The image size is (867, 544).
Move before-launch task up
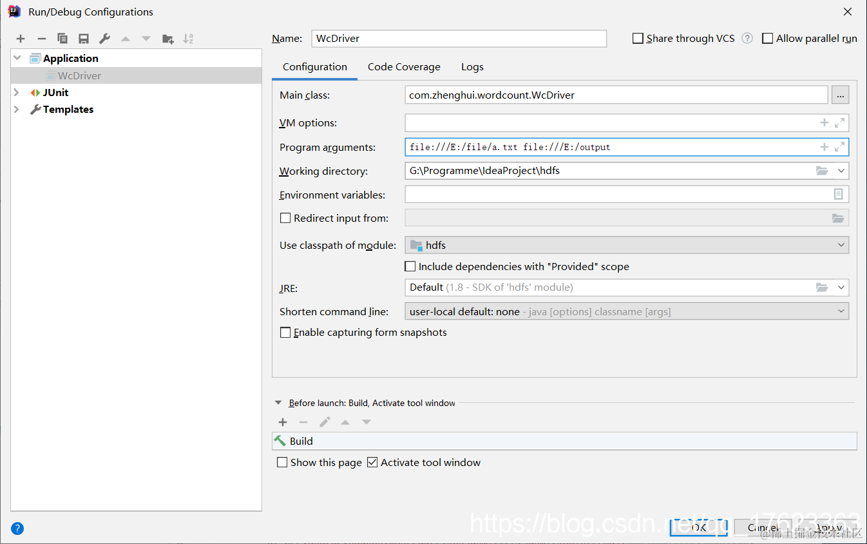tap(345, 422)
